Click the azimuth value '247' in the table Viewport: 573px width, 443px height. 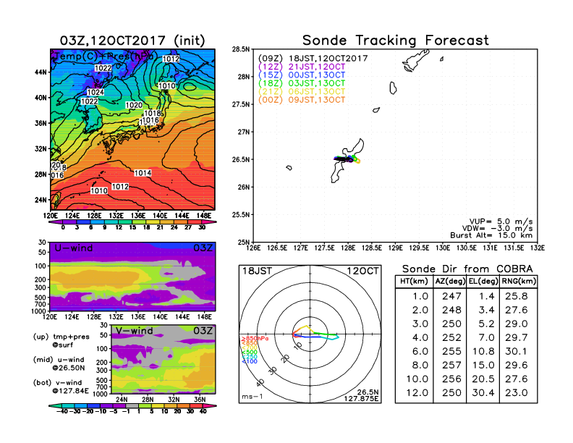tap(451, 296)
